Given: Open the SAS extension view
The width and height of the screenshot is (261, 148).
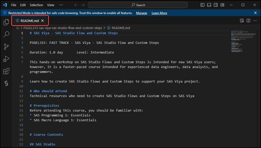Looking at the screenshot, I should tap(6, 83).
